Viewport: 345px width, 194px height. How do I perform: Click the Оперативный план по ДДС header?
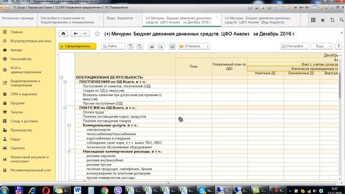pyautogui.click(x=230, y=66)
